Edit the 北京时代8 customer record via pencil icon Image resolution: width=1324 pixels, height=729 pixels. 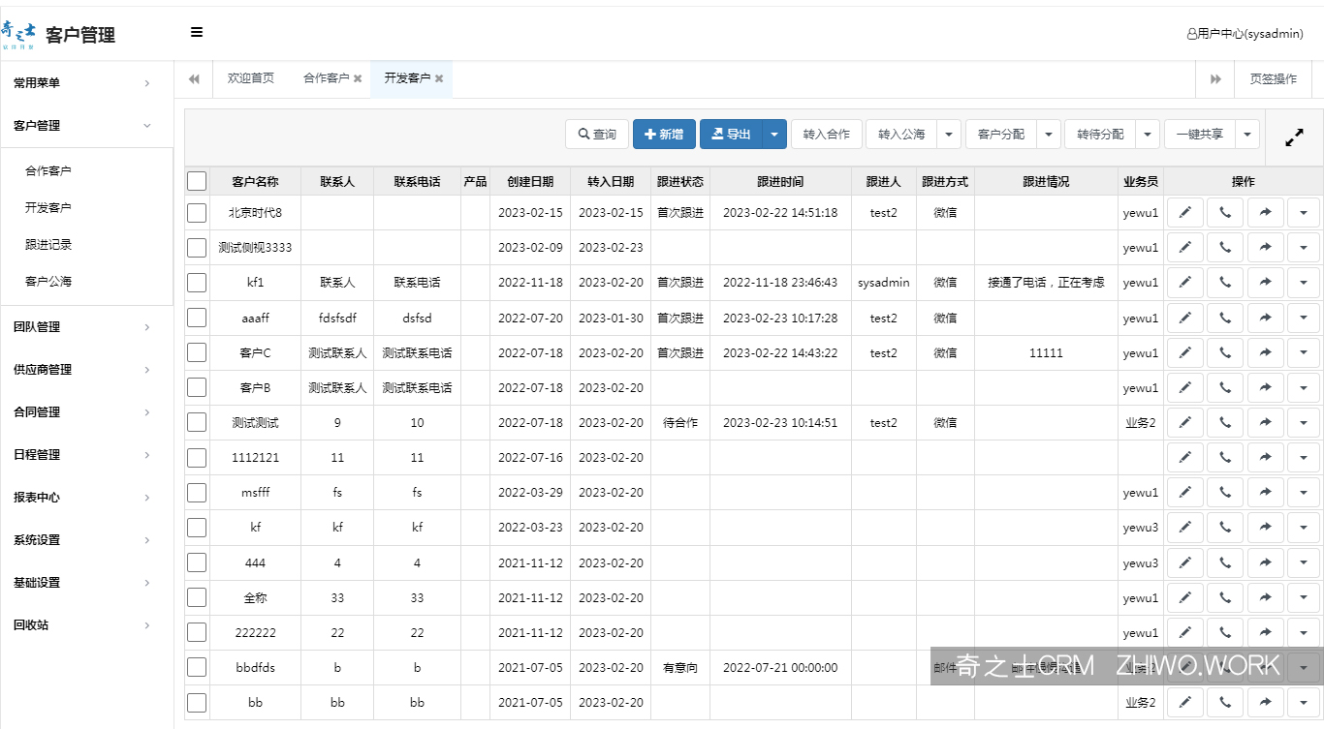click(x=1184, y=211)
